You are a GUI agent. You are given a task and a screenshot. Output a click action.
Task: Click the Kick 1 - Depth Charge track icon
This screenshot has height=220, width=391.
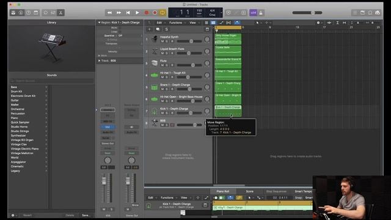155,111
